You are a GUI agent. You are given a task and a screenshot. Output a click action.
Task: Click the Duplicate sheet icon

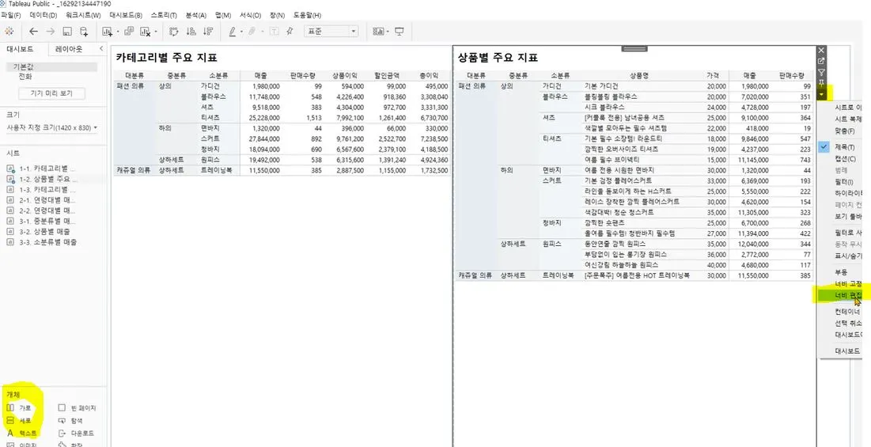(129, 31)
